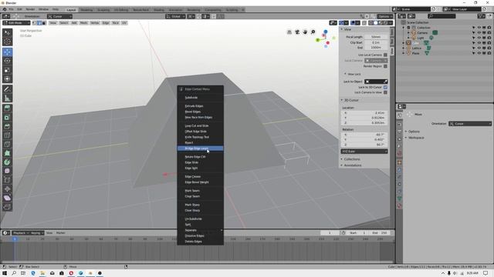Switch to wireframe viewport shading
494x277 pixels.
(370, 22)
